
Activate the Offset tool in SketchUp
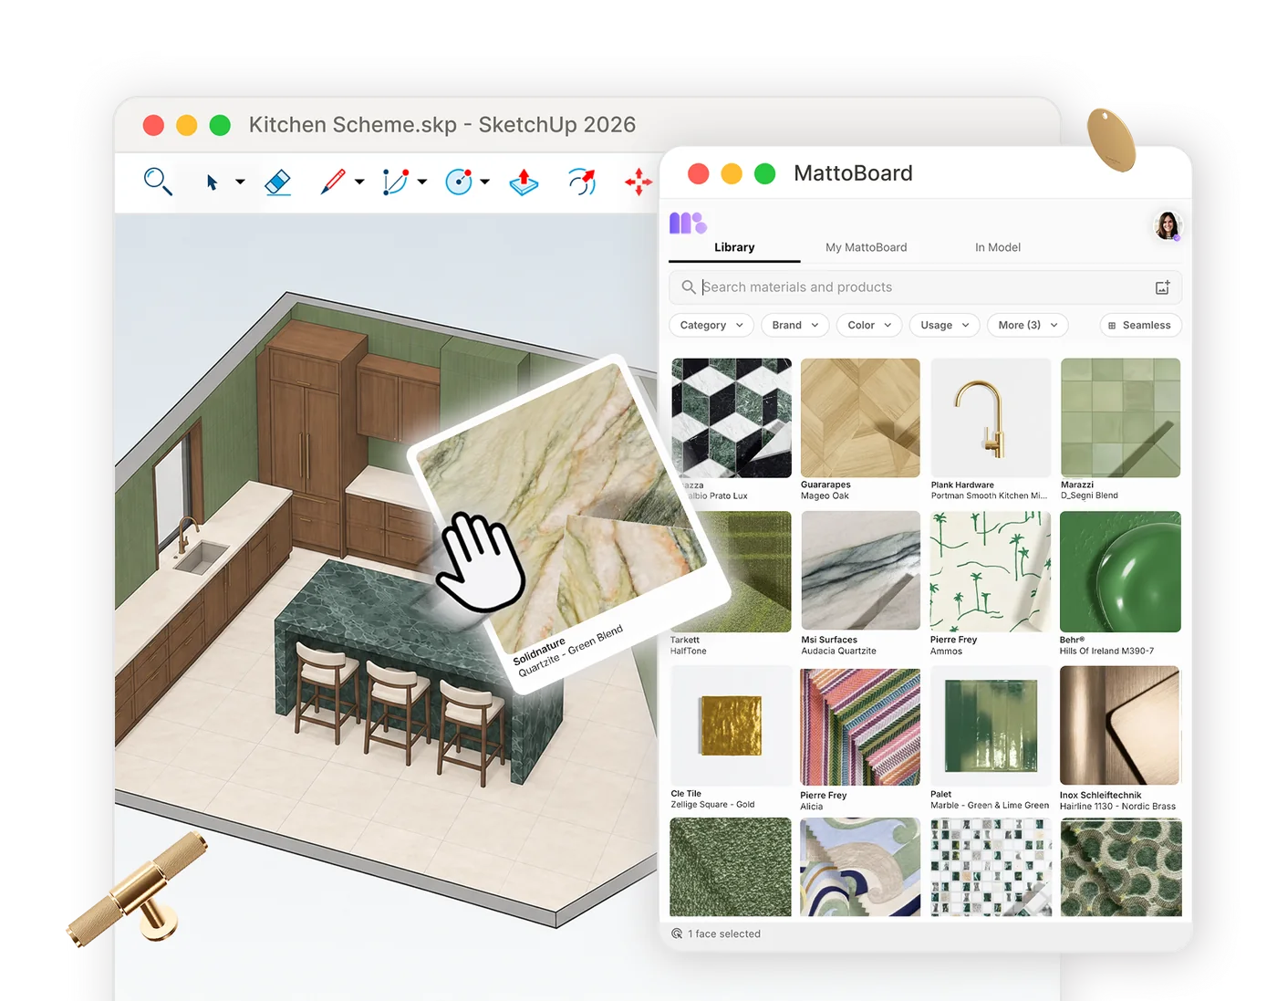[582, 182]
